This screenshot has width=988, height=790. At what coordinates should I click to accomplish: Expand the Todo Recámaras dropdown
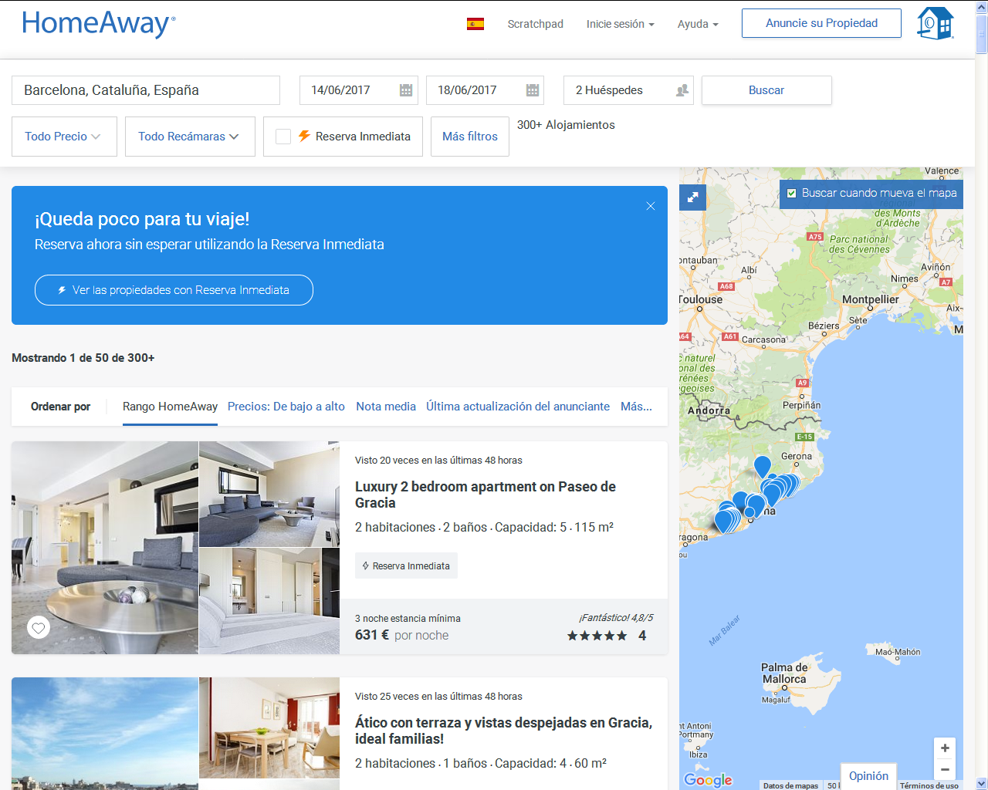tap(189, 137)
